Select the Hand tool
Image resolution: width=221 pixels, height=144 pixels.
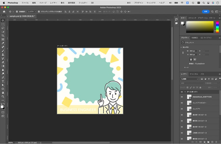[x=3, y=93]
